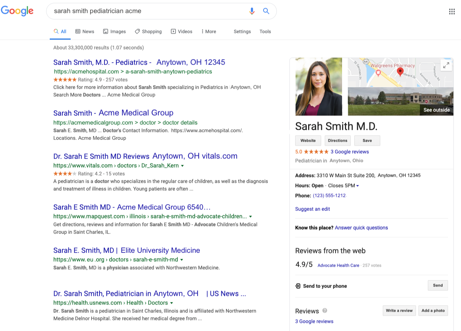Click Add a photo button
The image size is (461, 331).
point(433,310)
